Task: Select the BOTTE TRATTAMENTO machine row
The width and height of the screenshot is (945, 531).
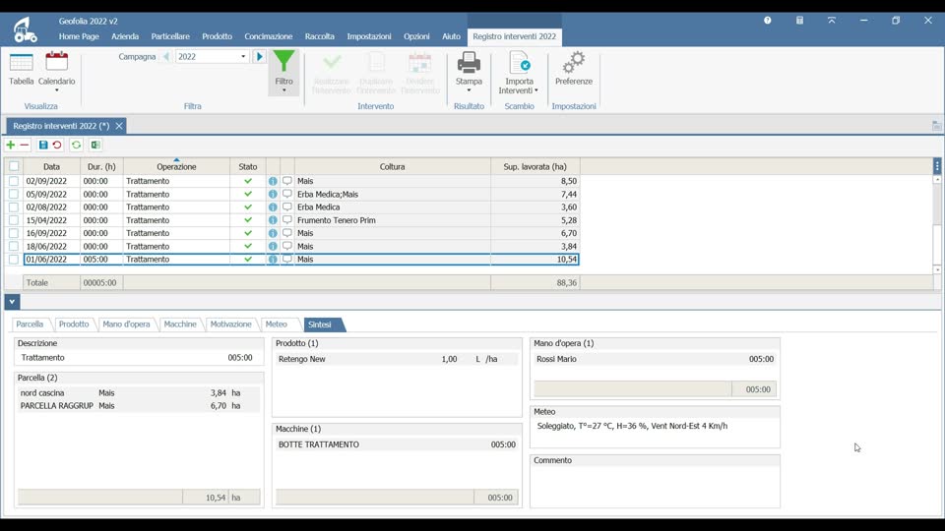Action: [x=397, y=444]
